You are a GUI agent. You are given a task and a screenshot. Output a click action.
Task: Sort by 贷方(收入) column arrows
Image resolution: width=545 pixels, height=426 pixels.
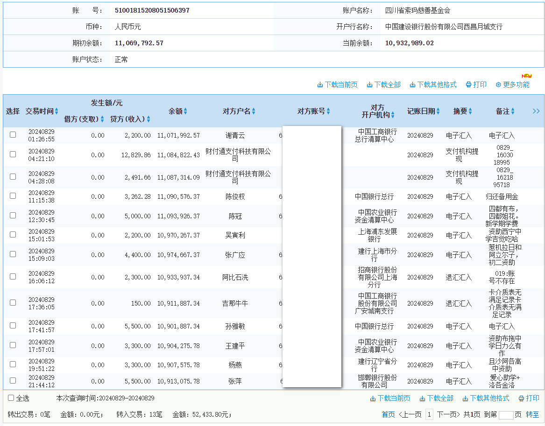(x=149, y=119)
